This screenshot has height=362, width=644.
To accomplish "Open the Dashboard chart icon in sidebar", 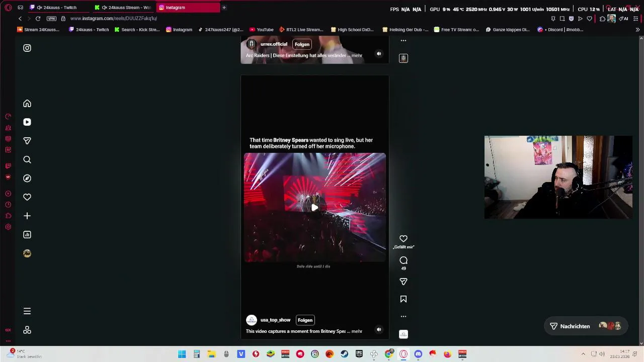I will pyautogui.click(x=27, y=235).
